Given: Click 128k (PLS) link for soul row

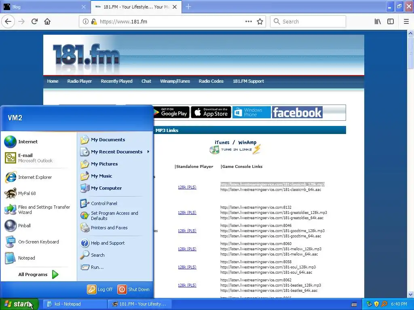Looking at the screenshot, I should 187,267.
